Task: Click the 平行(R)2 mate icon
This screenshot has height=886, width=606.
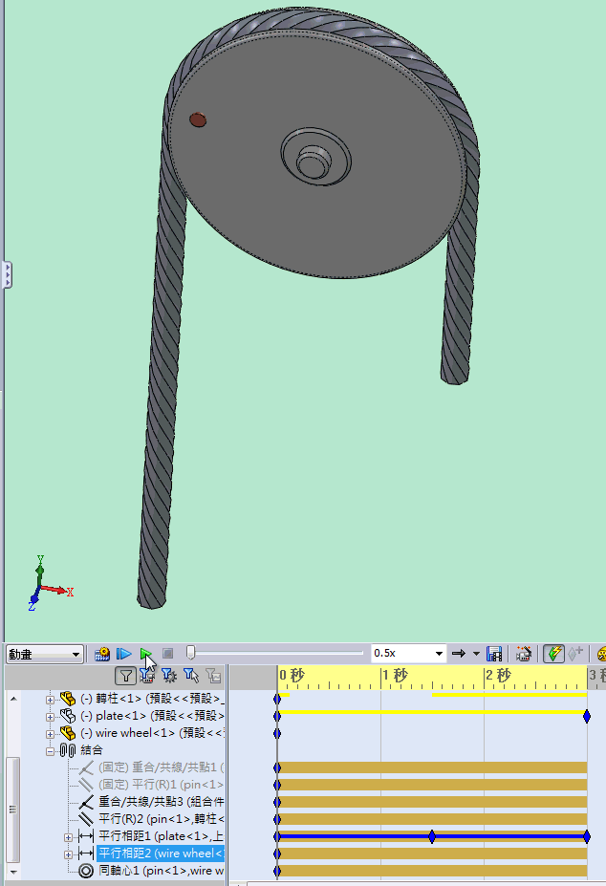Action: tap(86, 819)
